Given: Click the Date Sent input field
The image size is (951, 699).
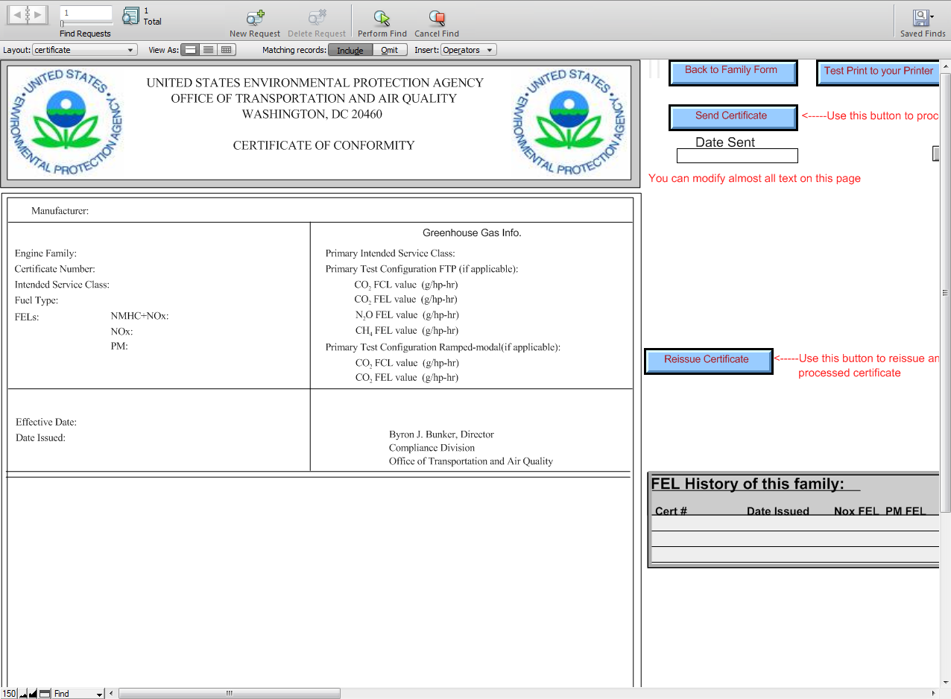Looking at the screenshot, I should pyautogui.click(x=736, y=156).
